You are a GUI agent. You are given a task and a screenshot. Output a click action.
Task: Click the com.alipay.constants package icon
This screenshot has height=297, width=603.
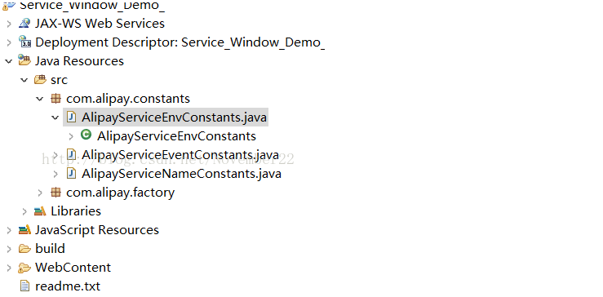point(55,99)
